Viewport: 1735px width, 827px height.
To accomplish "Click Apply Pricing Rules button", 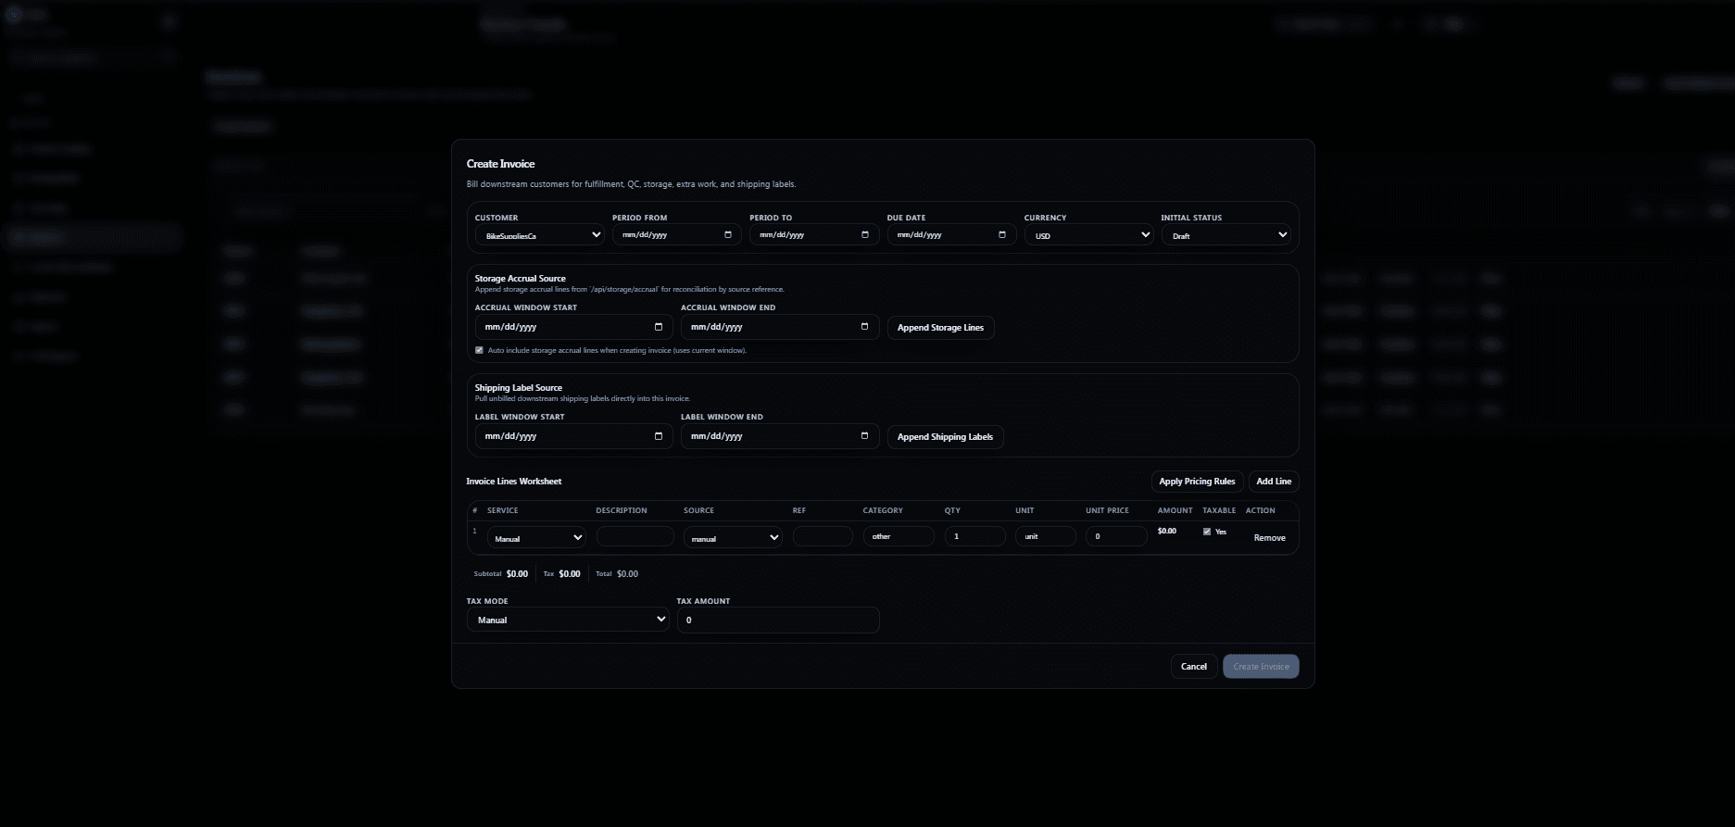I will tap(1197, 482).
